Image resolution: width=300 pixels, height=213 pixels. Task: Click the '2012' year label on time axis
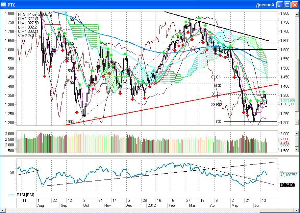click(x=151, y=205)
